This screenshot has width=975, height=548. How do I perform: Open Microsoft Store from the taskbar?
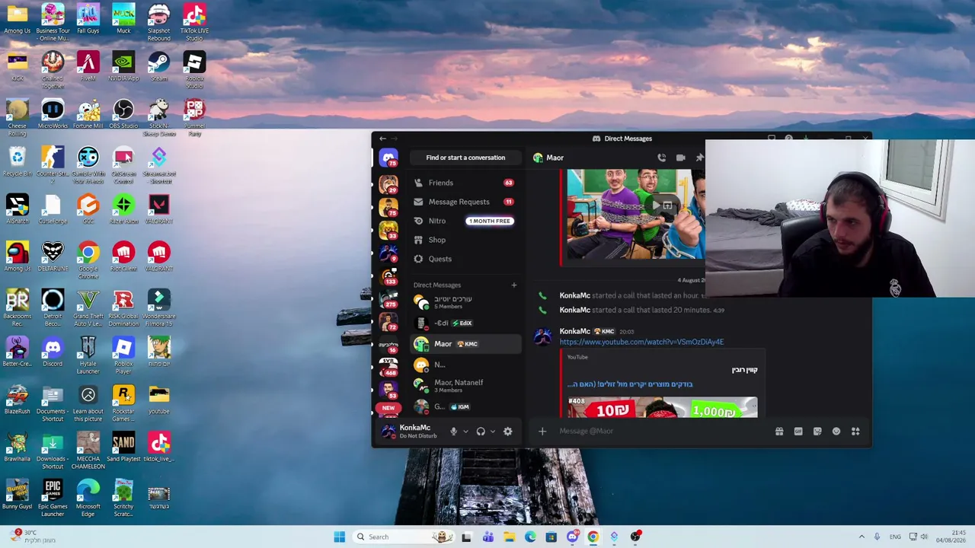point(551,537)
